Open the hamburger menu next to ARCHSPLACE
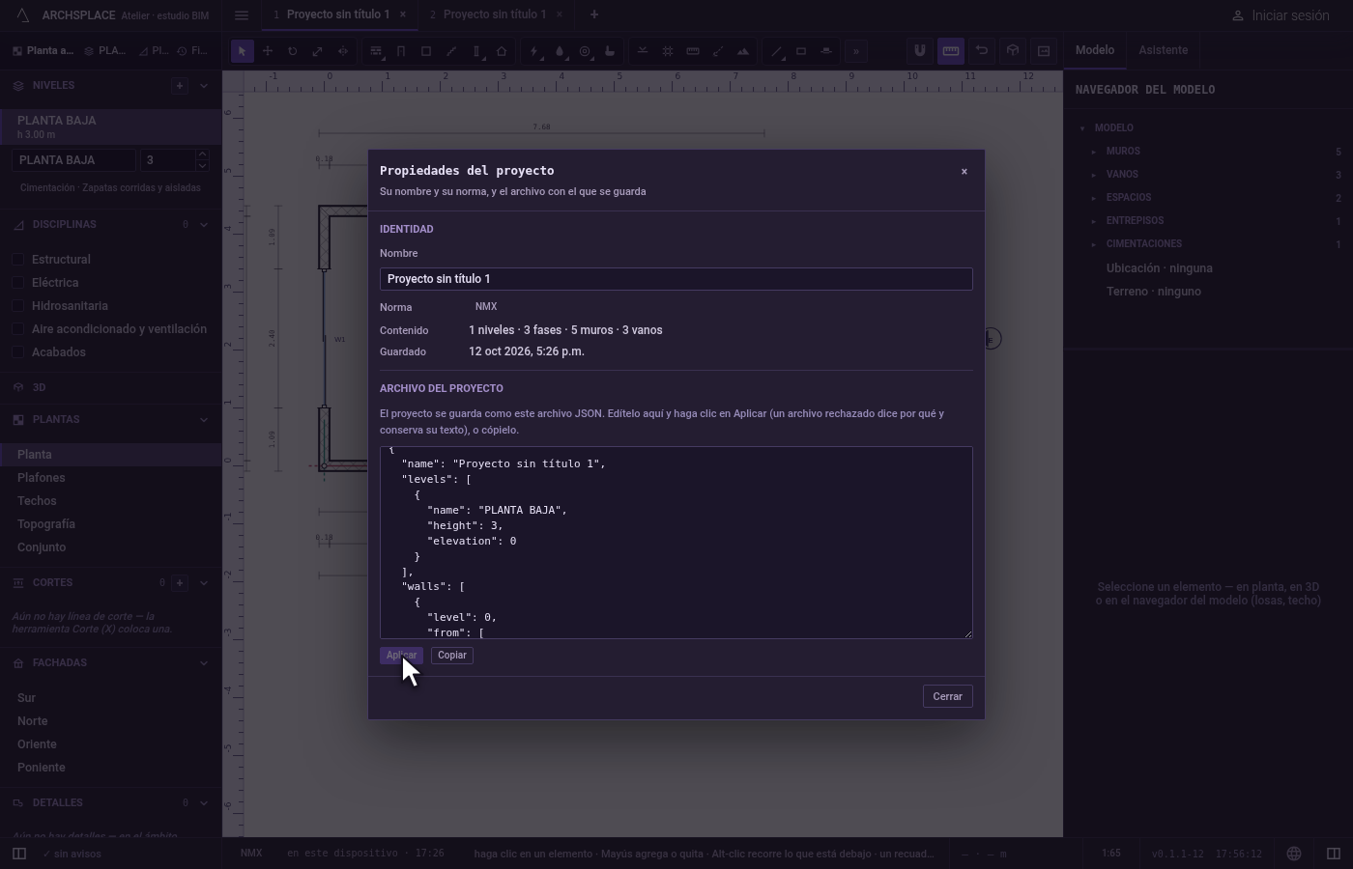Screen dimensions: 1353x869 pos(242,15)
